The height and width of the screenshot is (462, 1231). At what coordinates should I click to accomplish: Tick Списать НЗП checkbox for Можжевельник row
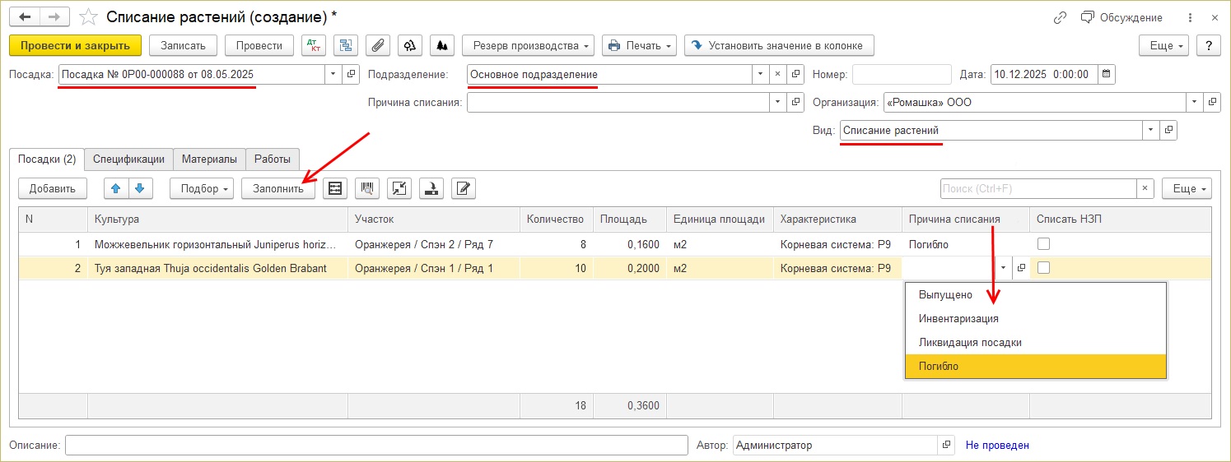[1043, 244]
